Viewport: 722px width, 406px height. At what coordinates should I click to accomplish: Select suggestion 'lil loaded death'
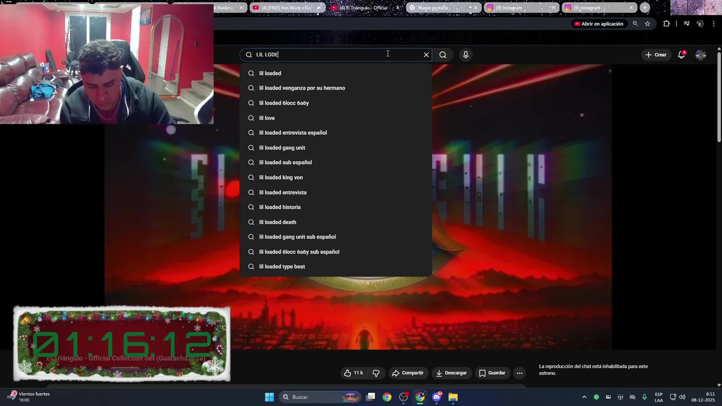pos(336,222)
